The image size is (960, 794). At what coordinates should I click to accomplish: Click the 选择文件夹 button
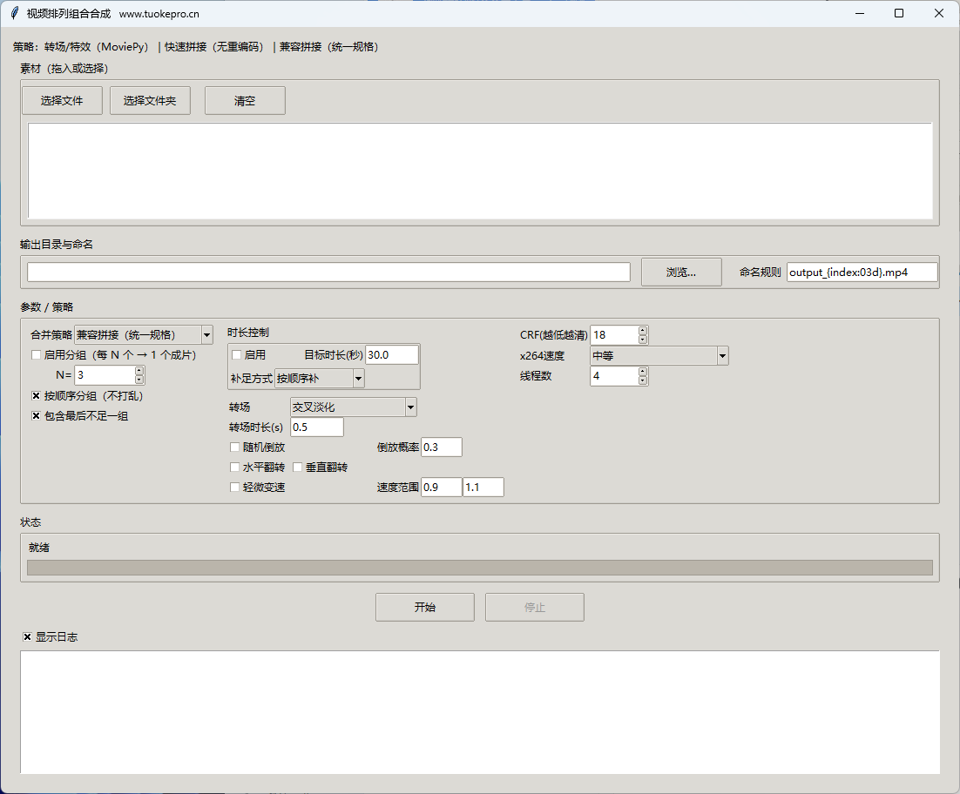(150, 101)
